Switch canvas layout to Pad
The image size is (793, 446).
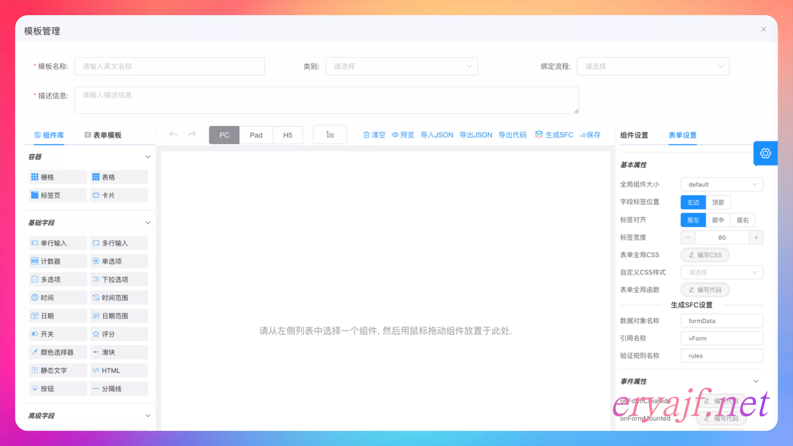pyautogui.click(x=256, y=135)
